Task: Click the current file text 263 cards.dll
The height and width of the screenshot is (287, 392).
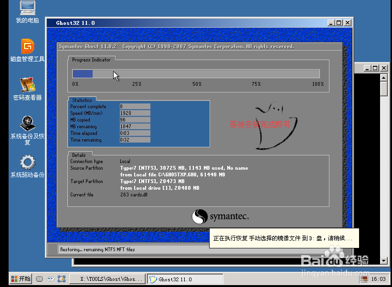Action: 134,195
